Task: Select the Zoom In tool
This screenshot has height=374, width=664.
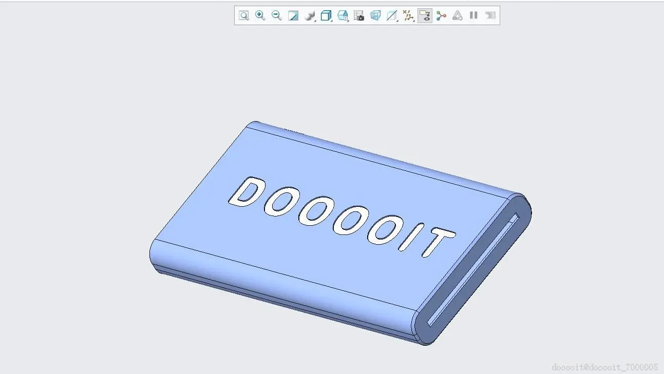Action: click(x=260, y=15)
